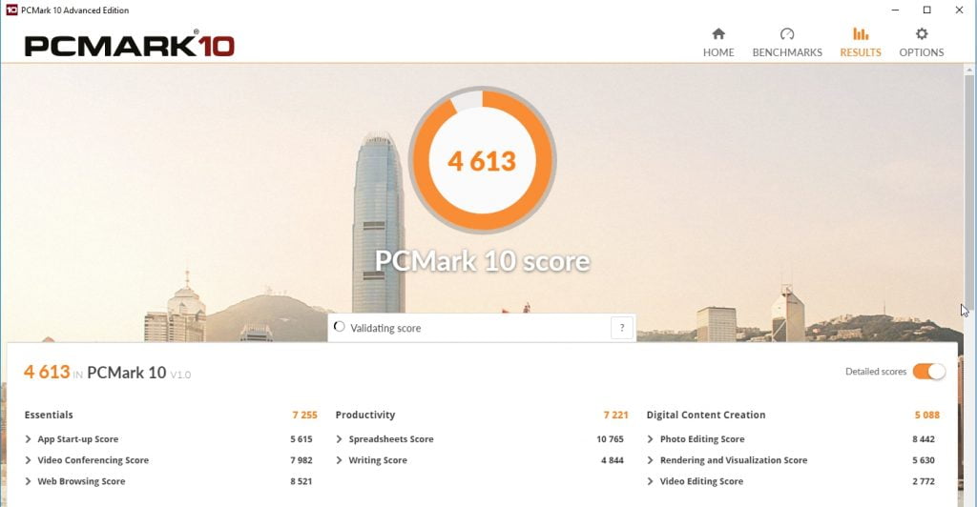Click the Essentials section heading
Screen dimensions: 977x507
pos(49,415)
